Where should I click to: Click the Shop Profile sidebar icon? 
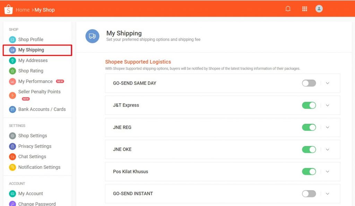[13, 40]
